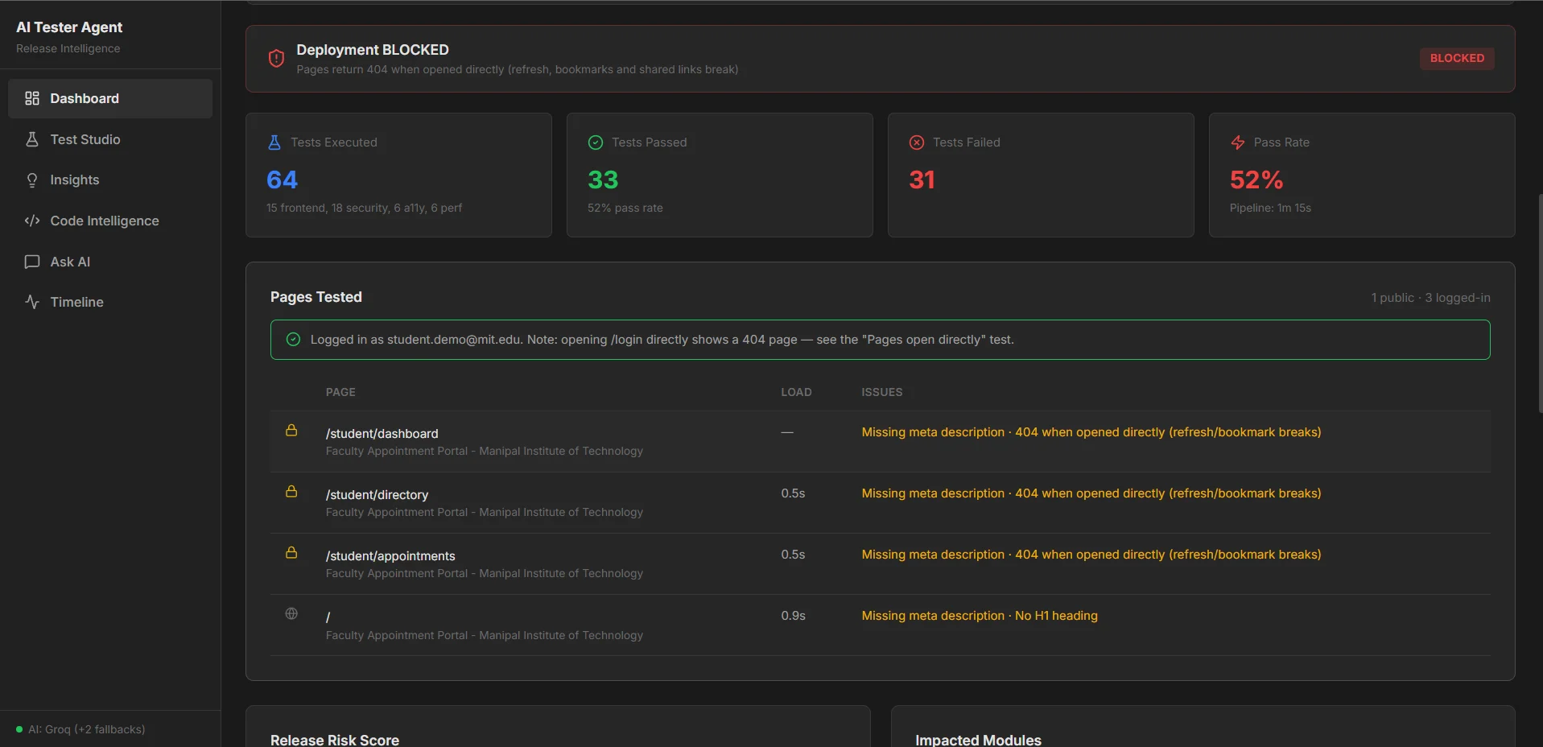Open the Dashboard grid icon in sidebar
The height and width of the screenshot is (747, 1543).
tap(32, 98)
